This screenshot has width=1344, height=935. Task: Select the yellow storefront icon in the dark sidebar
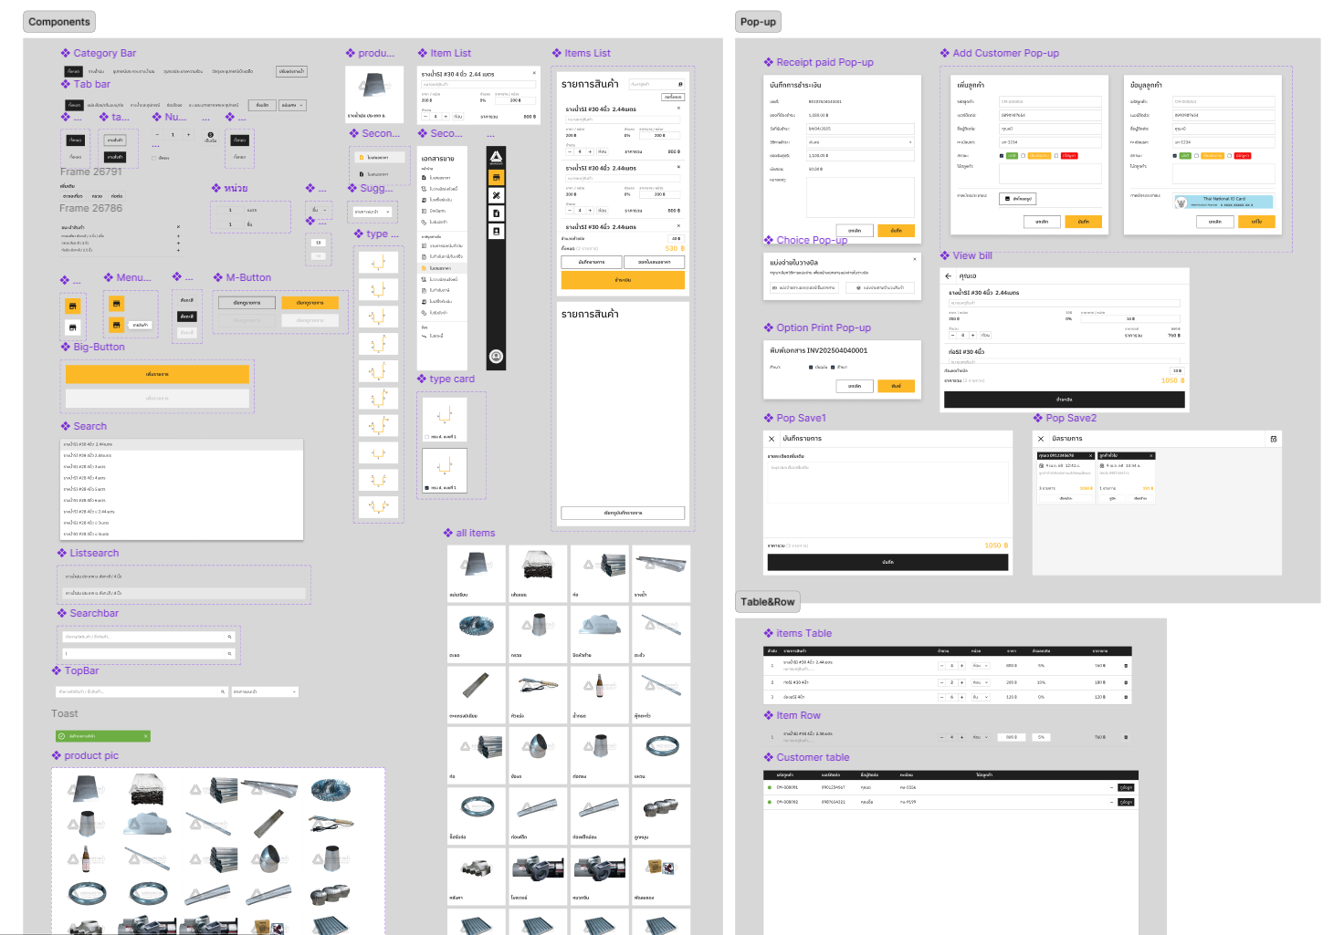pos(497,176)
